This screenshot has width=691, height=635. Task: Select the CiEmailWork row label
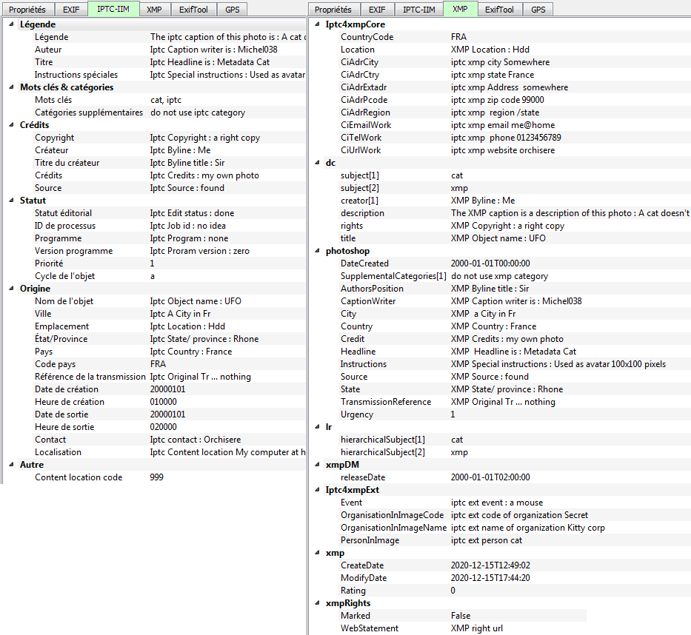coord(366,125)
